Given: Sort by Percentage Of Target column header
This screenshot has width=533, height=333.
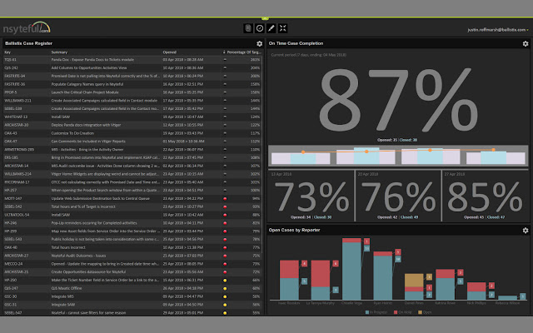Looking at the screenshot, I should tap(243, 52).
